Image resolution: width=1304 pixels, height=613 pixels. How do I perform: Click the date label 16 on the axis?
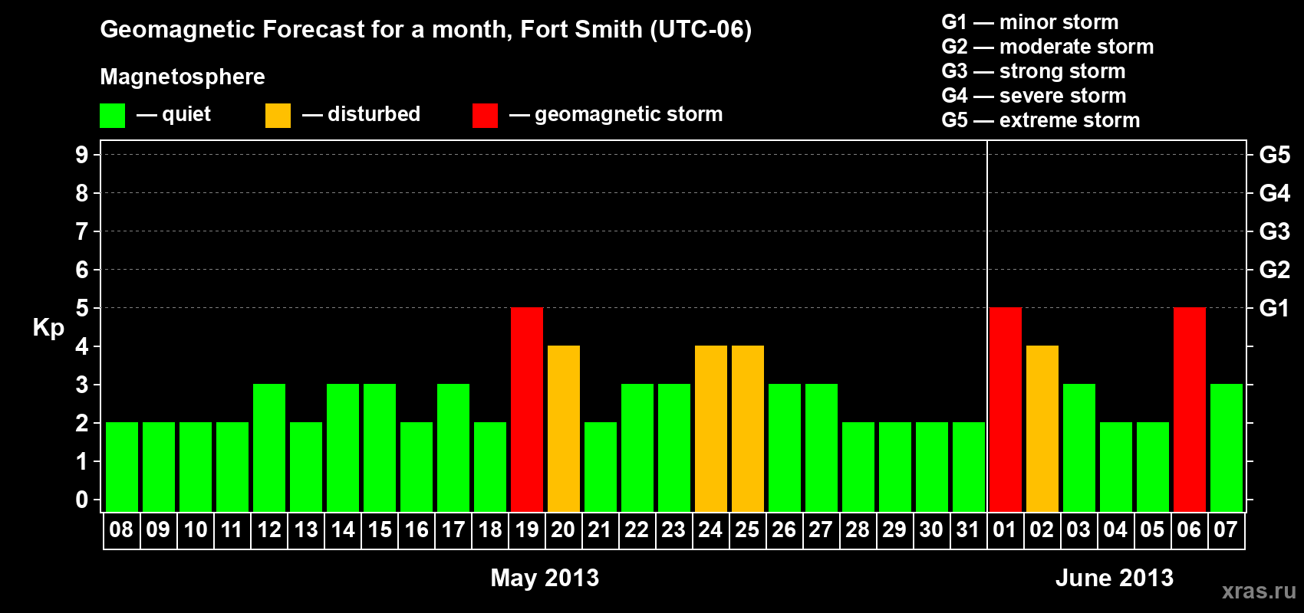pos(417,530)
